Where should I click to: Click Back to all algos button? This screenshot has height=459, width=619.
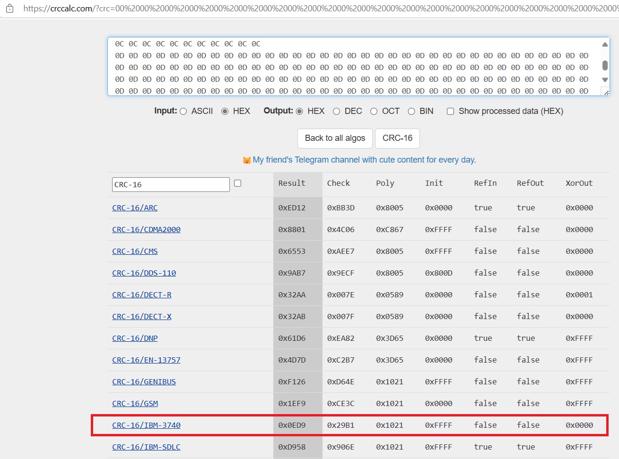coord(335,138)
